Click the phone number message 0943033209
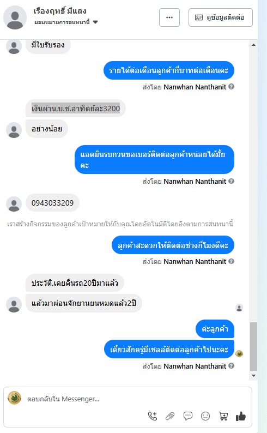This screenshot has width=267, height=433. coord(52,203)
